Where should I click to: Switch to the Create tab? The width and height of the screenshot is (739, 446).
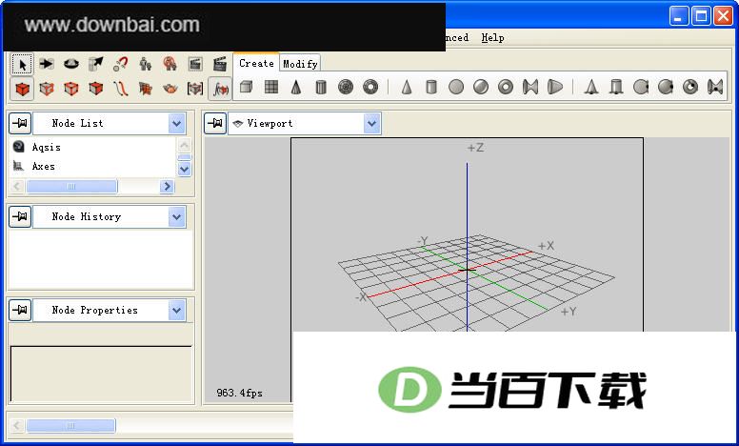click(256, 63)
